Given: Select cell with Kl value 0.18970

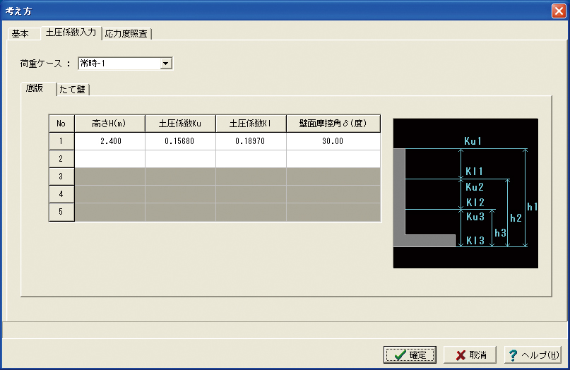Looking at the screenshot, I should (x=251, y=141).
